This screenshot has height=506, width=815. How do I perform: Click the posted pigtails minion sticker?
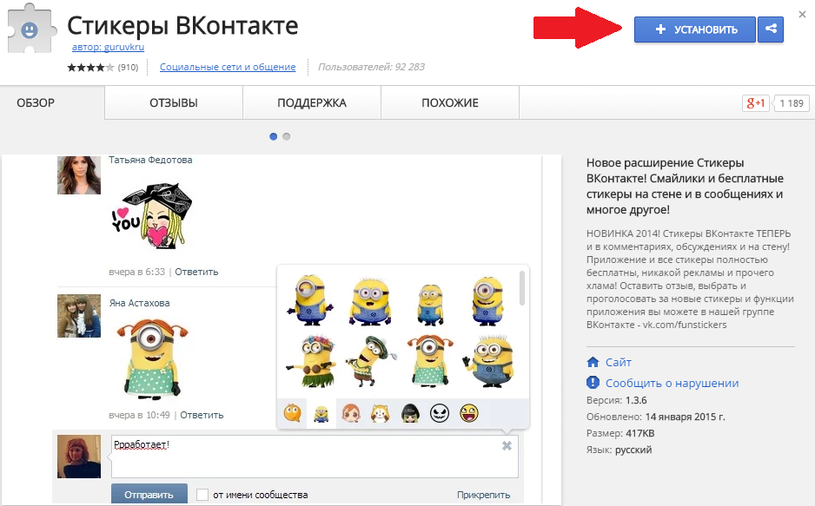pyautogui.click(x=152, y=359)
